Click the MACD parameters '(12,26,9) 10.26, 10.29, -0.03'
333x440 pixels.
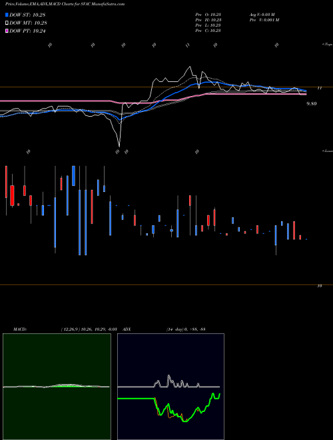89,329
